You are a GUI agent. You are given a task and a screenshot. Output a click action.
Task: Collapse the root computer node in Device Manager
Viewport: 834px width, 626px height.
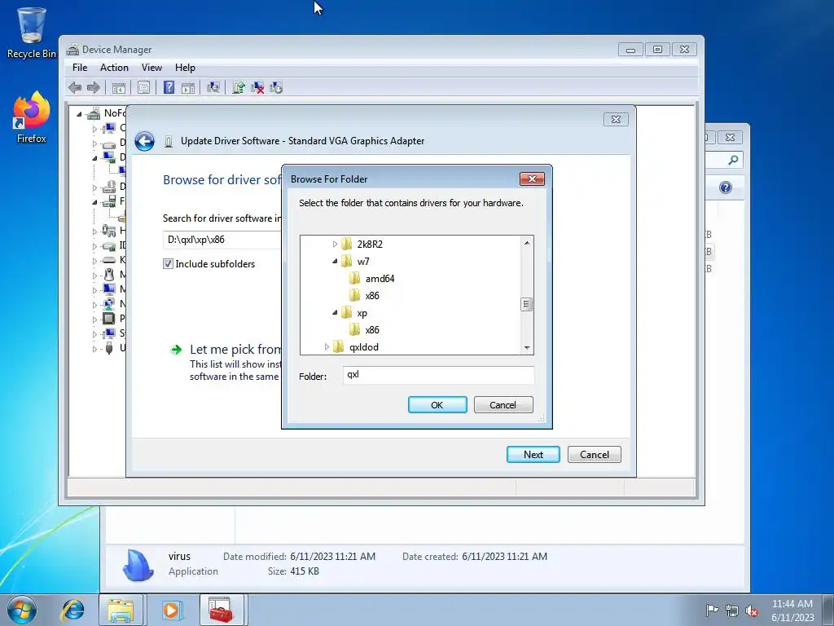click(79, 113)
